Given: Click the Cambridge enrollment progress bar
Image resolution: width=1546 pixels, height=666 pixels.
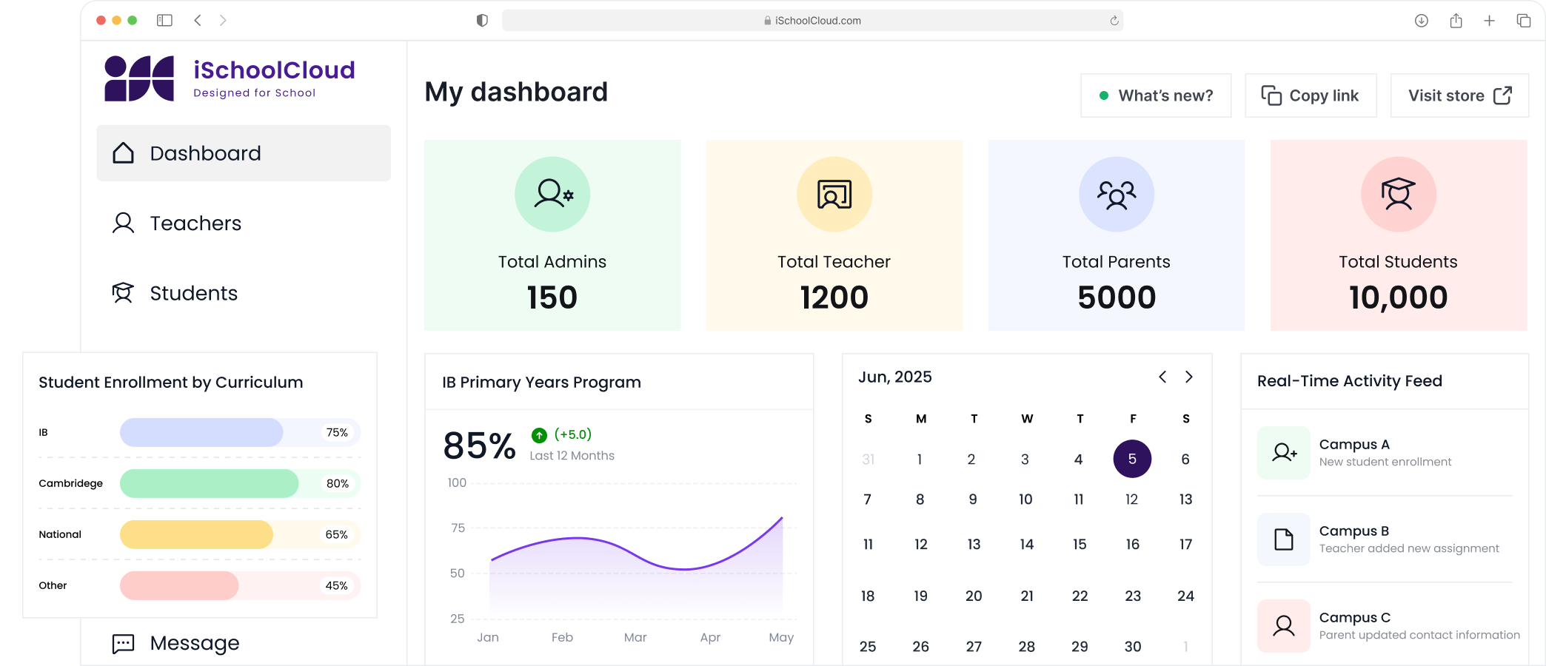Looking at the screenshot, I should (x=239, y=484).
